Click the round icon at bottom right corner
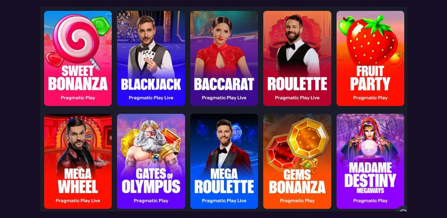447x218 pixels. pyautogui.click(x=402, y=211)
